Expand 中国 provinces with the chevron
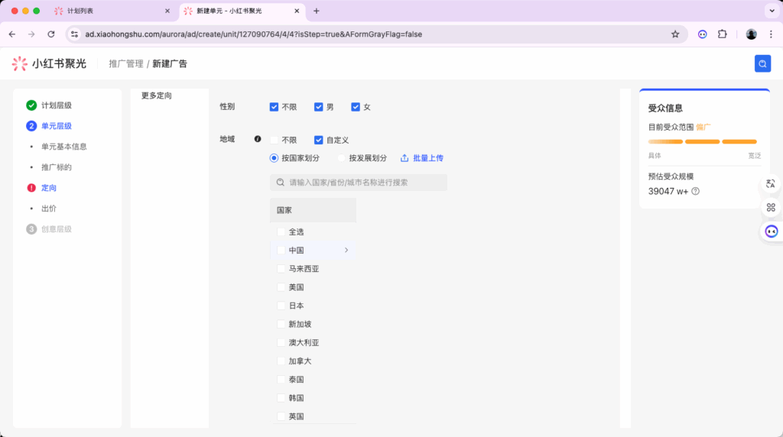Viewport: 783px width, 437px height. click(346, 250)
